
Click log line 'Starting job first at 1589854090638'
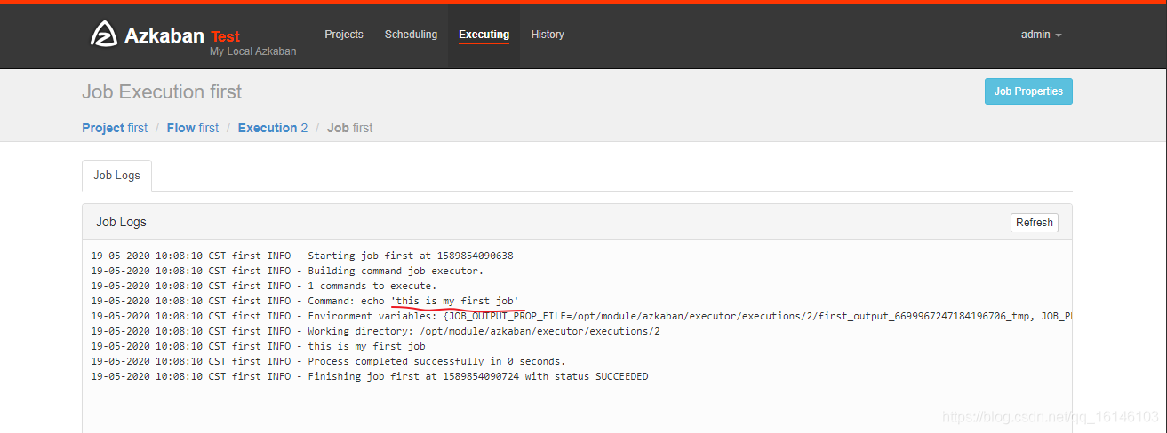point(302,256)
